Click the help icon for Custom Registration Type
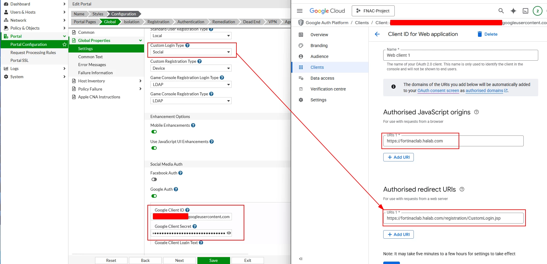This screenshot has width=547, height=264. coord(199,61)
